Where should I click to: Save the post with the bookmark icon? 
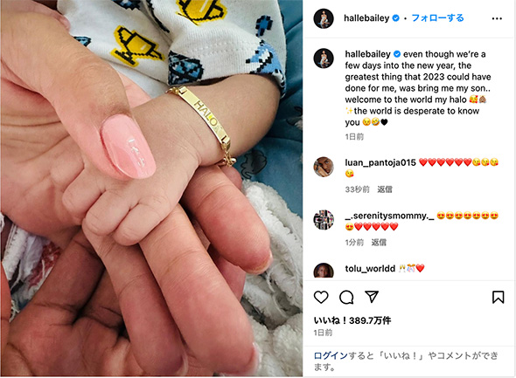[x=498, y=297]
